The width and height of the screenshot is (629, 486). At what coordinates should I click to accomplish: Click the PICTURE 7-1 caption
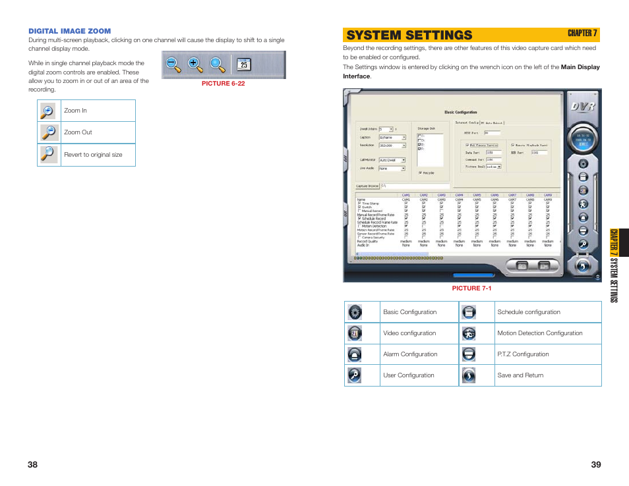click(x=471, y=288)
